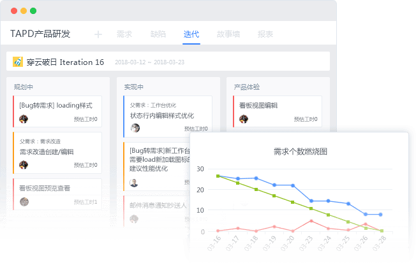Open the 需求改造创建/编辑 card
This screenshot has width=416, height=263.
pos(57,153)
